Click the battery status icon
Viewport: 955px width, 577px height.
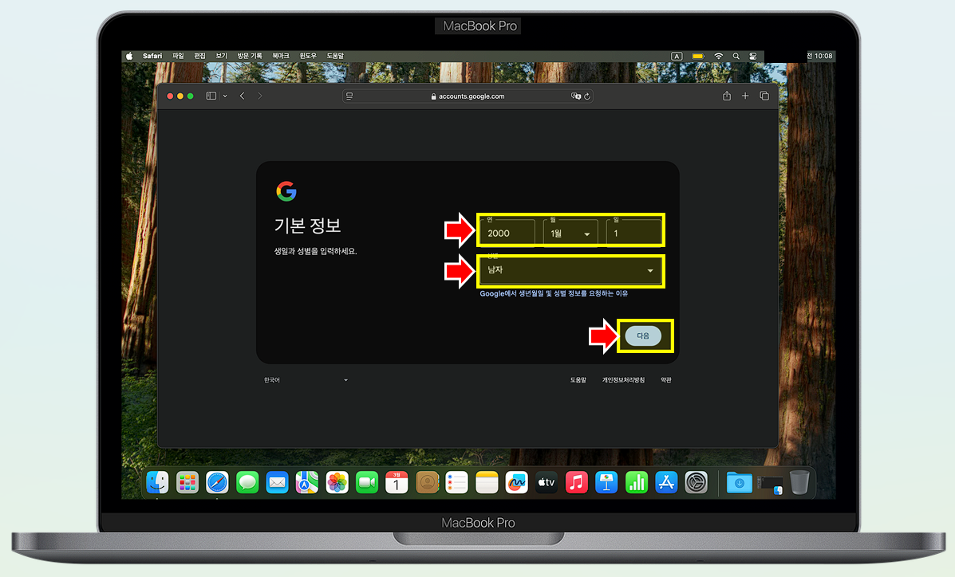[698, 56]
